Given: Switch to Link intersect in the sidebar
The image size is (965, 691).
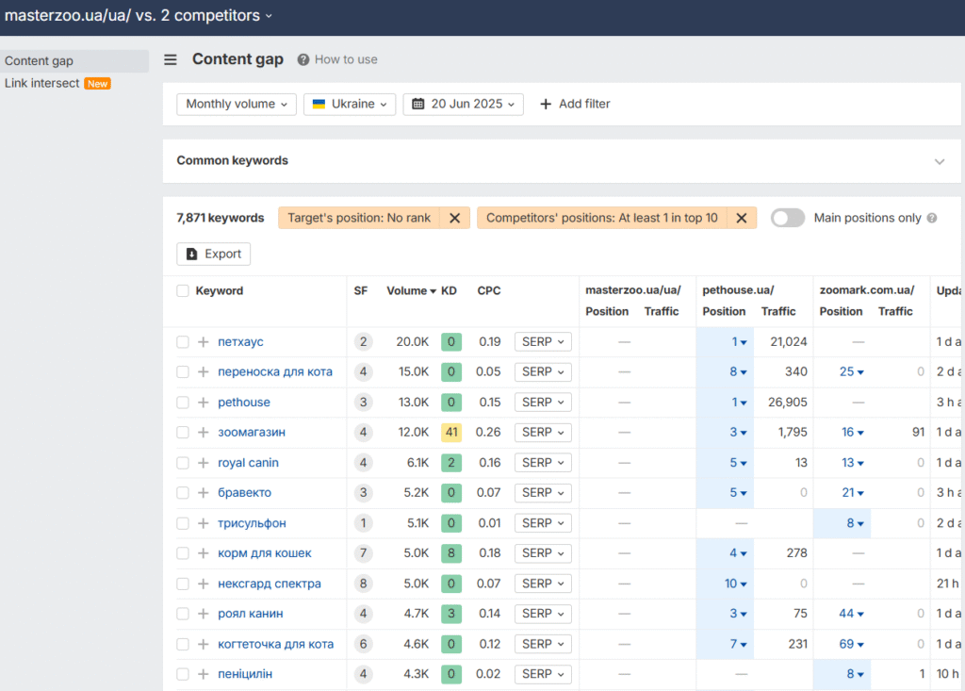Looking at the screenshot, I should click(x=41, y=82).
